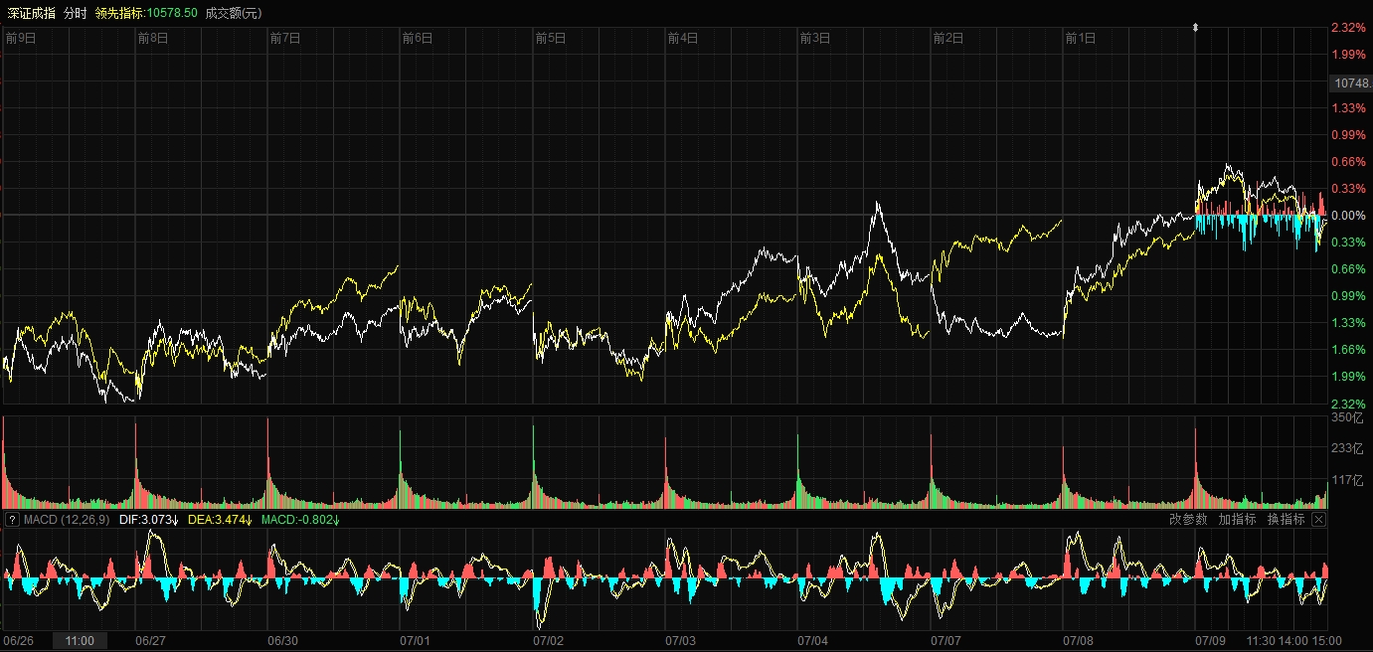Screen dimensions: 1373x652
Task: Click the 成交额(元) turnover label
Action: click(x=234, y=12)
